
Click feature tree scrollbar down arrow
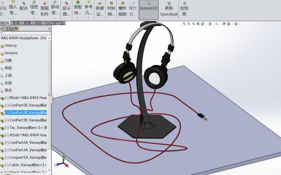[49, 170]
